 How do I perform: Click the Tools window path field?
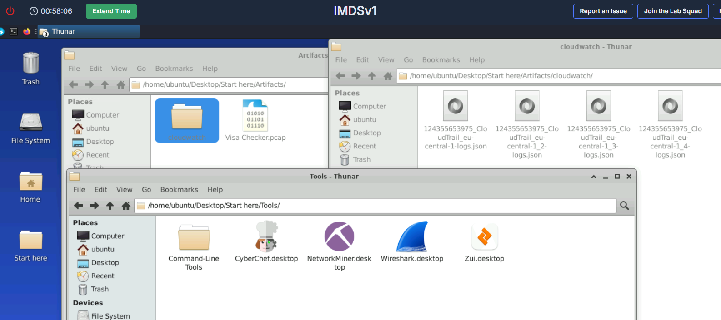[x=376, y=206]
